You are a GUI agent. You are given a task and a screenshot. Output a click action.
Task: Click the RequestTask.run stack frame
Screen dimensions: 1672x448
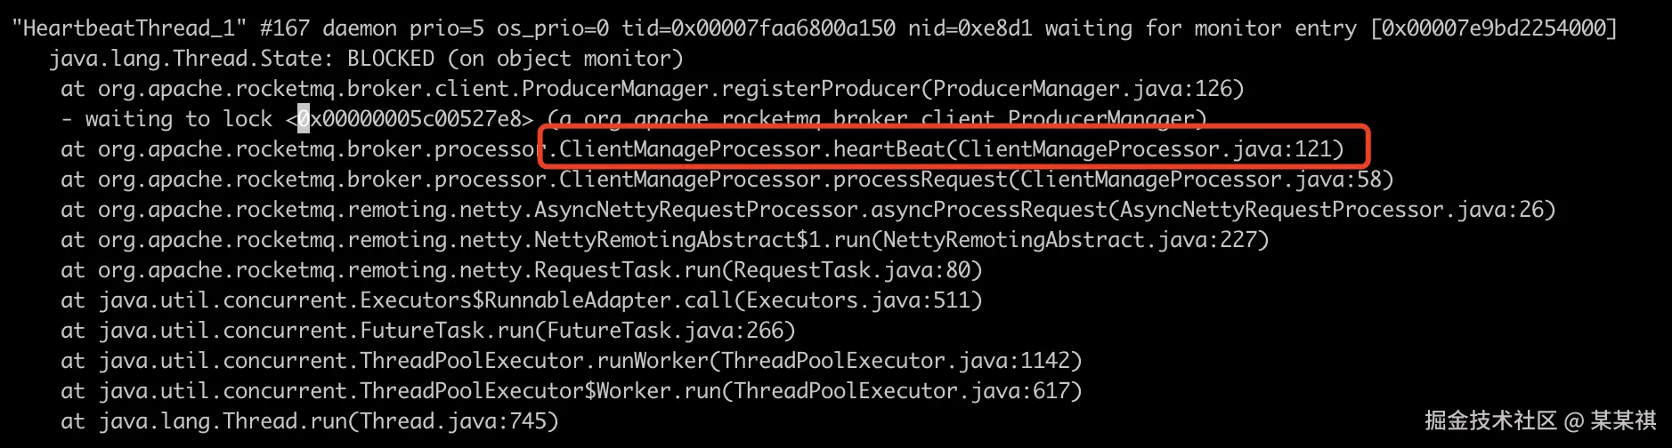pyautogui.click(x=522, y=270)
